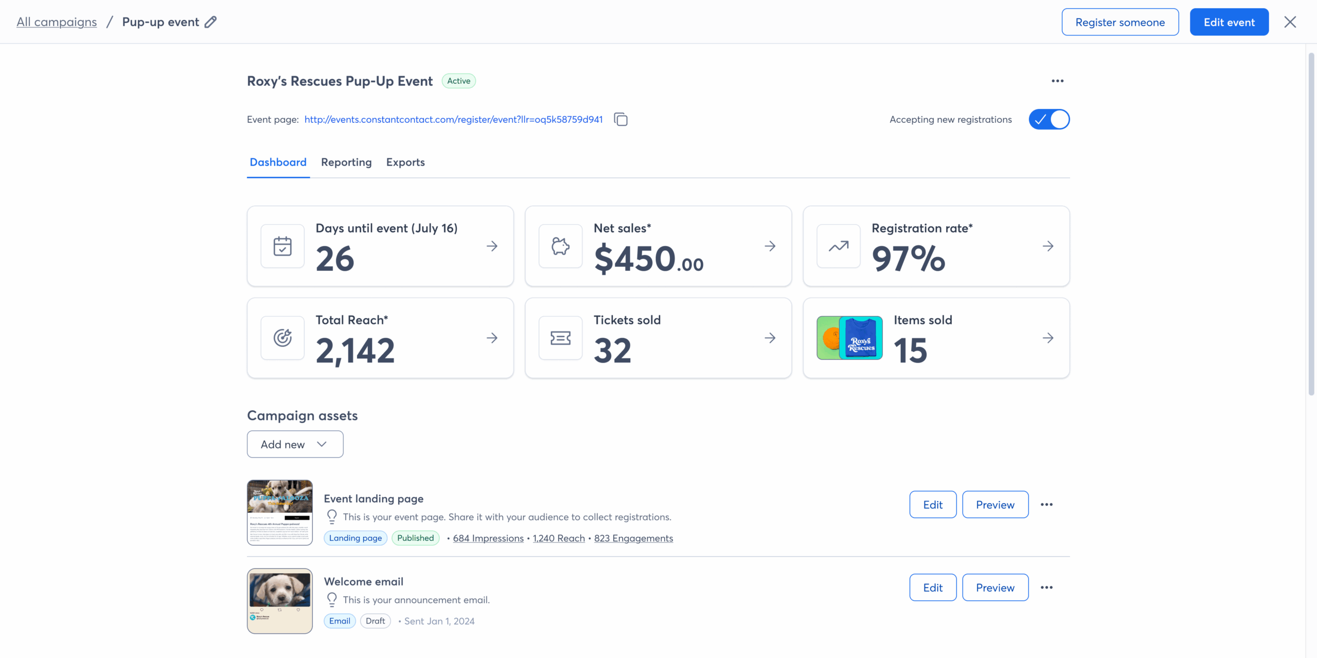Open the All campaigns breadcrumb link
Image resolution: width=1317 pixels, height=658 pixels.
[x=57, y=22]
